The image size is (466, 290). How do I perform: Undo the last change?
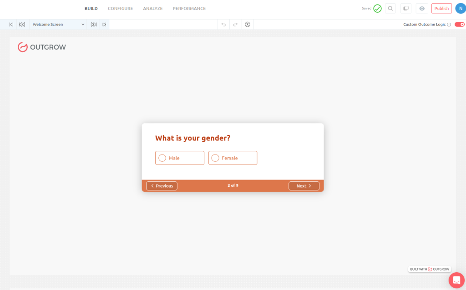click(223, 25)
